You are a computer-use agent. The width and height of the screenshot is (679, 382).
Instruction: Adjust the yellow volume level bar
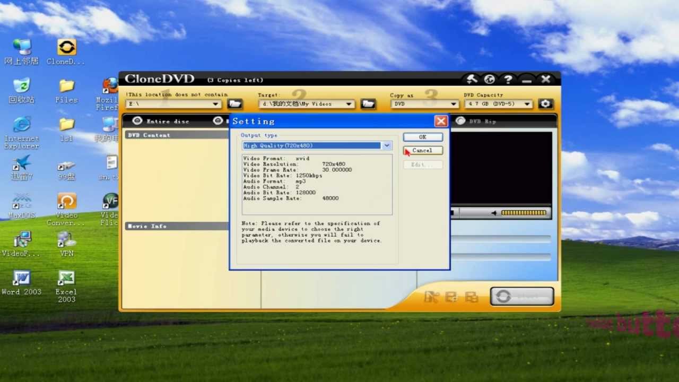click(524, 213)
